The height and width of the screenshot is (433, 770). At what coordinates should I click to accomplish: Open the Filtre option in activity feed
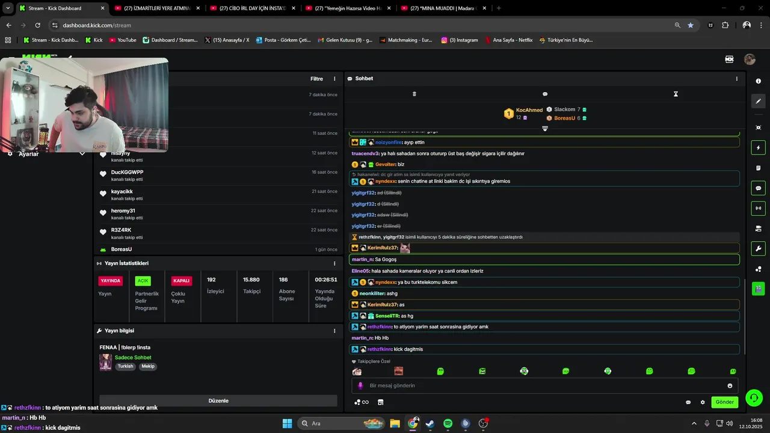(x=316, y=79)
